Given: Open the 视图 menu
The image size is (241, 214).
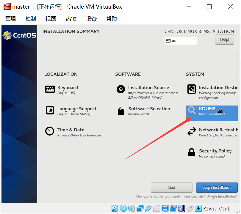Looking at the screenshot, I should point(51,18).
